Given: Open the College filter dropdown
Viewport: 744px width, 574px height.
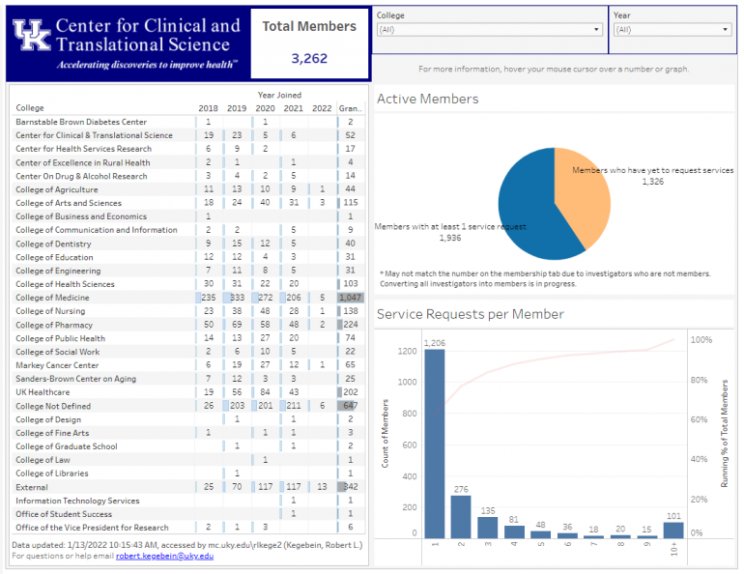Looking at the screenshot, I should 489,29.
